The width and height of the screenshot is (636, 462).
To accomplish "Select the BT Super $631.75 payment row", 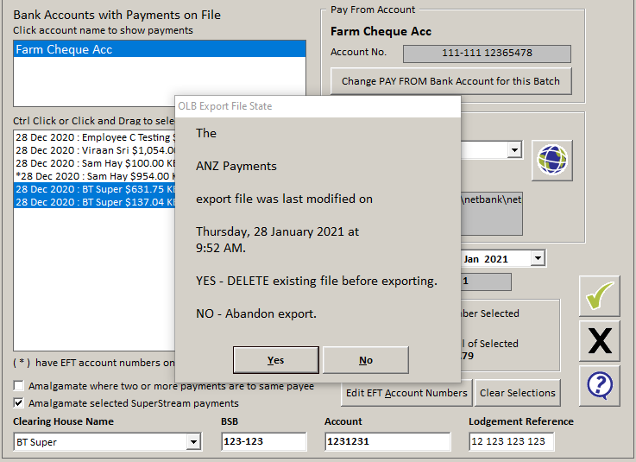I will click(95, 189).
